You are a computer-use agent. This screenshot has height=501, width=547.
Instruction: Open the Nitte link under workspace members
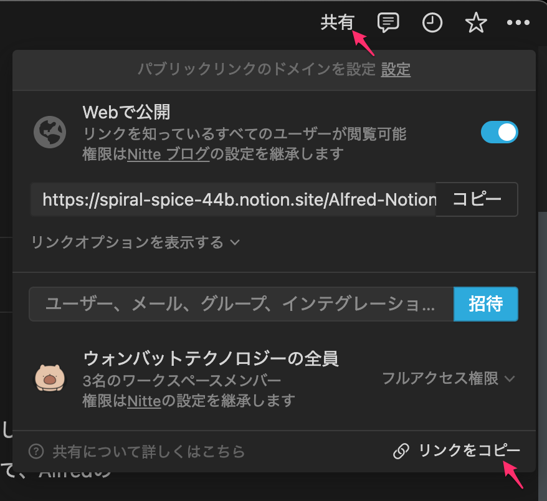144,401
